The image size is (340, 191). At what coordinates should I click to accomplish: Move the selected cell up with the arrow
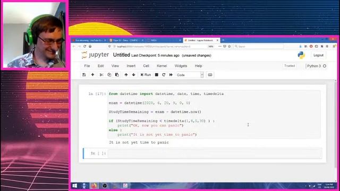[x=126, y=75]
